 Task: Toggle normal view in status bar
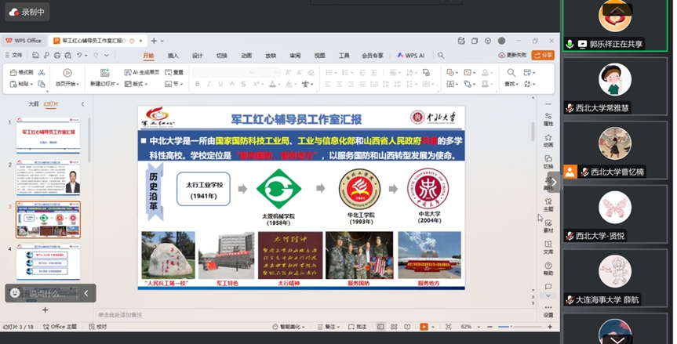380,327
